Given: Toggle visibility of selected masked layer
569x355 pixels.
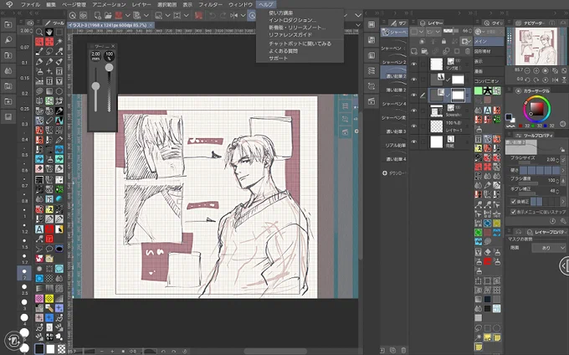Looking at the screenshot, I should coord(413,95).
